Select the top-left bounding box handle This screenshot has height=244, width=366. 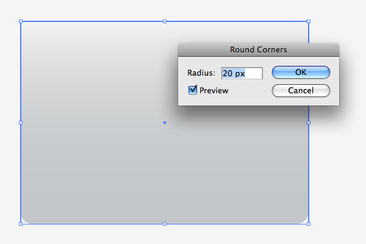[x=21, y=21]
